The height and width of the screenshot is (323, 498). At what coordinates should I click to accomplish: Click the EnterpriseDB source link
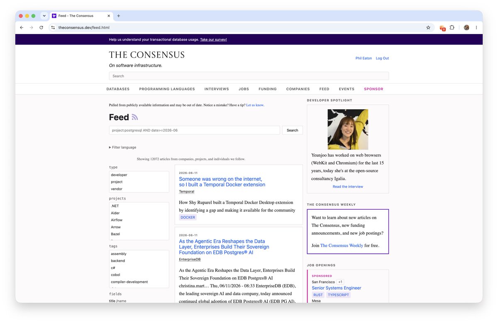pyautogui.click(x=190, y=260)
